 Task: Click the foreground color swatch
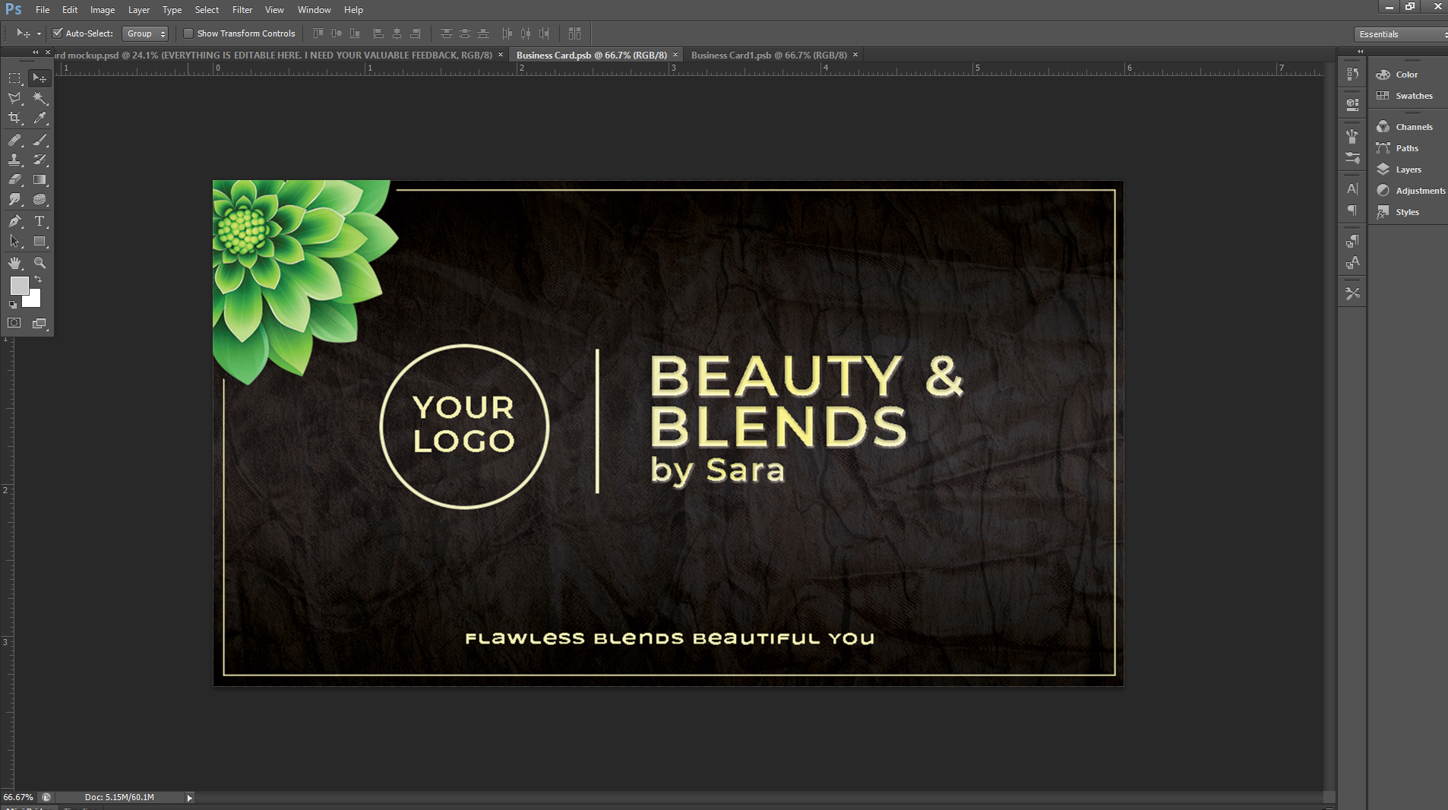pos(19,286)
